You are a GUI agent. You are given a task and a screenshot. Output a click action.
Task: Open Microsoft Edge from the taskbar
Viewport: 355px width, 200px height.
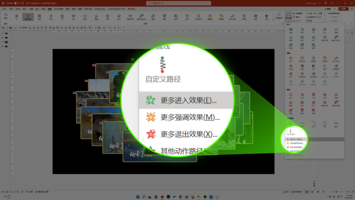(x=156, y=197)
